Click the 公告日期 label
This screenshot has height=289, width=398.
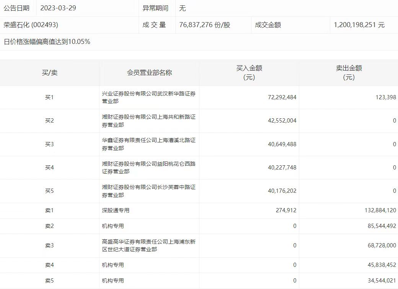[16, 8]
